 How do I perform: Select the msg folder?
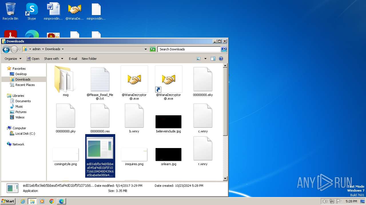pyautogui.click(x=65, y=81)
